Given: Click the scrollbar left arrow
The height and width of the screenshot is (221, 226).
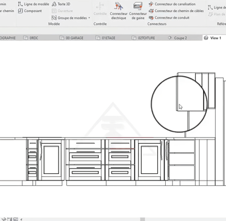Looking at the screenshot, I should pos(21,219).
